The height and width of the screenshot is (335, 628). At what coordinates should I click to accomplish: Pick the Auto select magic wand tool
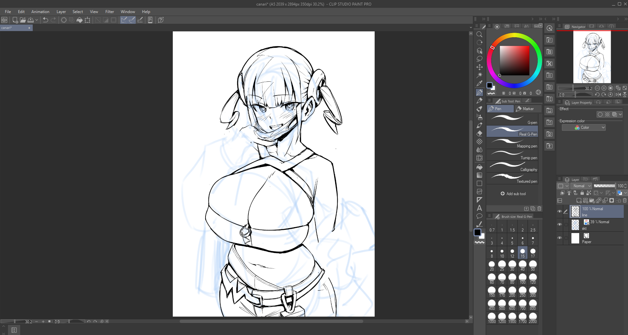click(479, 75)
